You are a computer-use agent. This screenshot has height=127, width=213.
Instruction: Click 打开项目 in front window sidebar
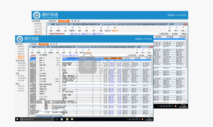[x=21, y=49]
